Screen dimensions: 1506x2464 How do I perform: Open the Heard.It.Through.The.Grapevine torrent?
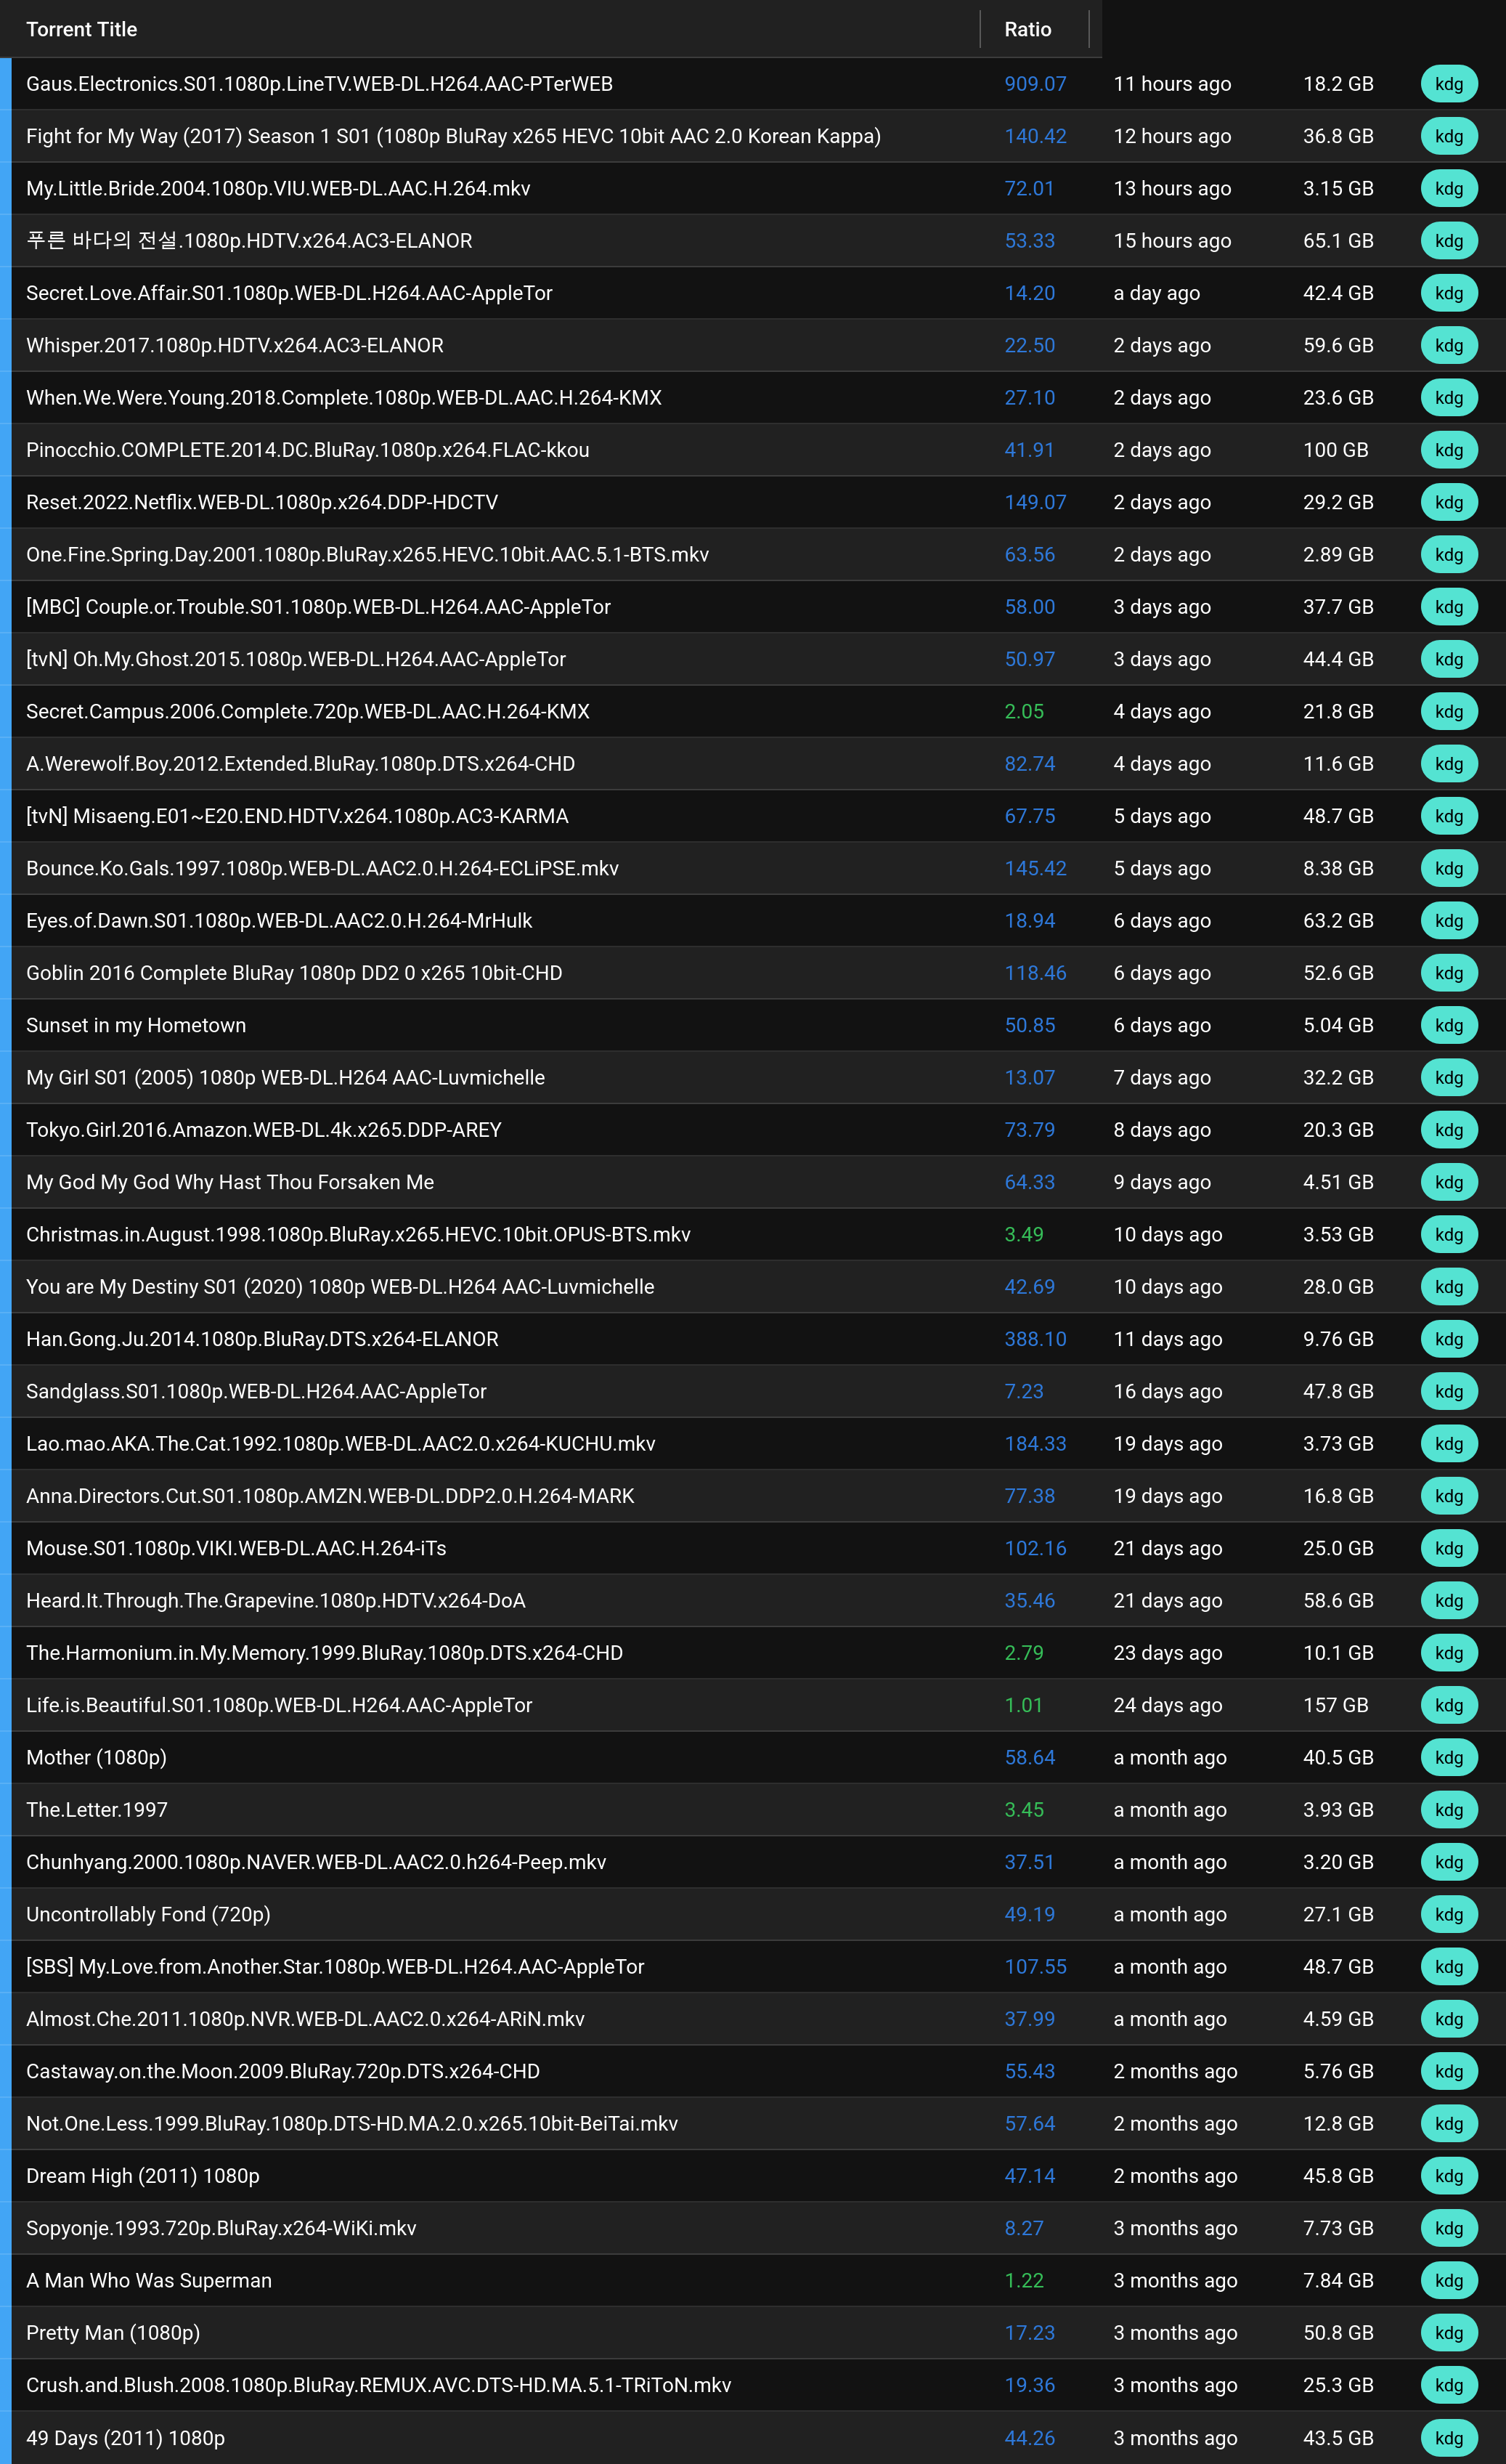(x=276, y=1601)
